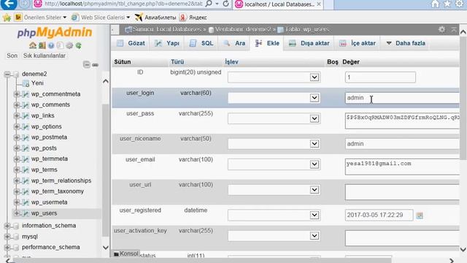Open the wp_comments table link

[x=50, y=105]
